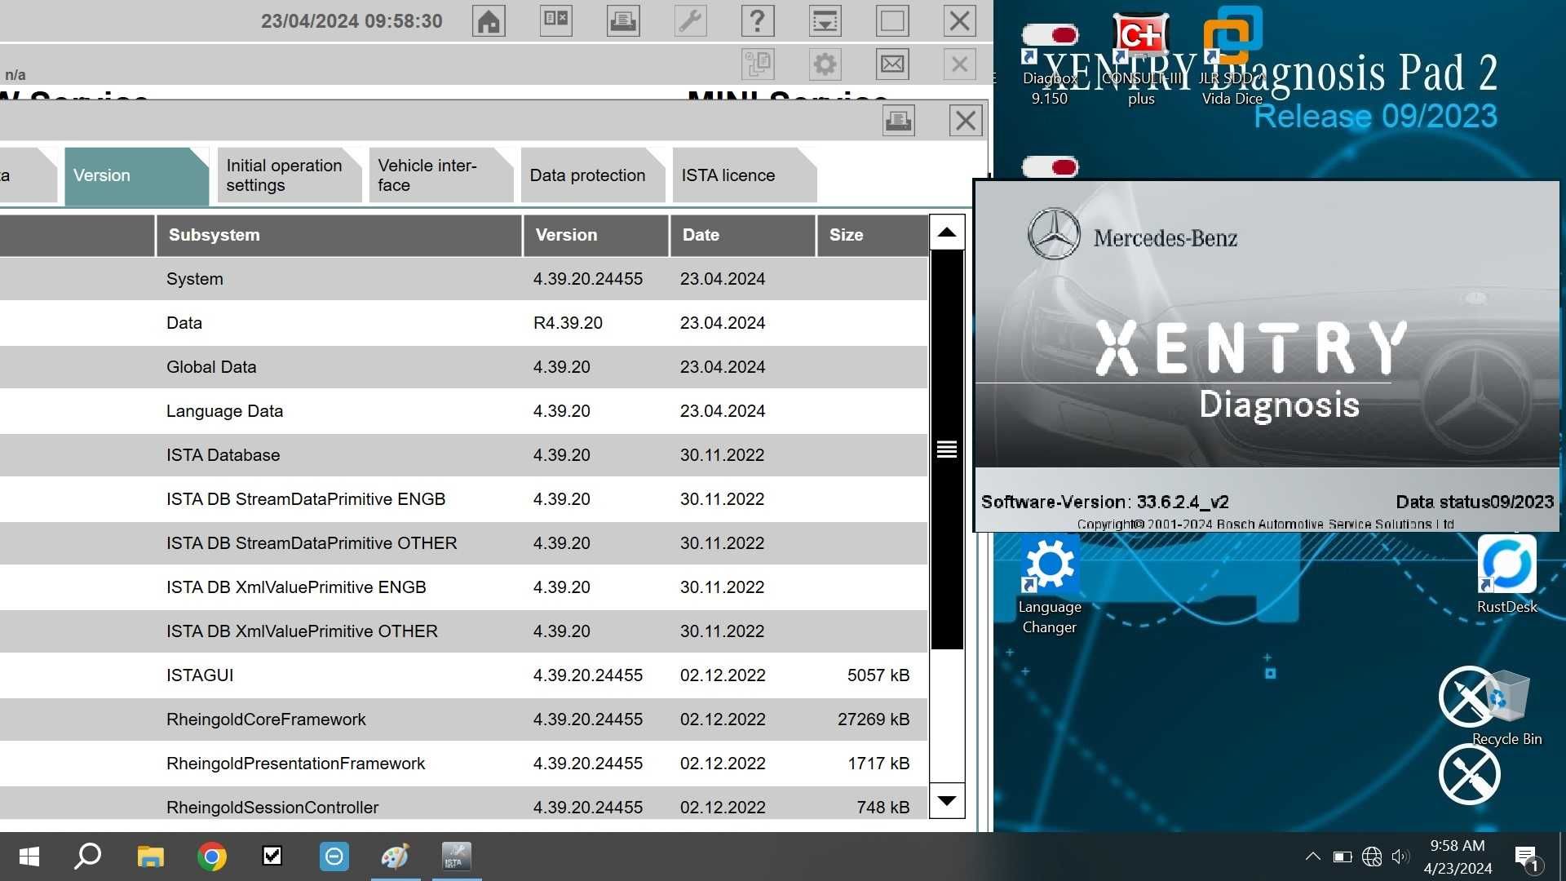Open the Paint app in taskbar
The height and width of the screenshot is (881, 1566).
coord(396,857)
